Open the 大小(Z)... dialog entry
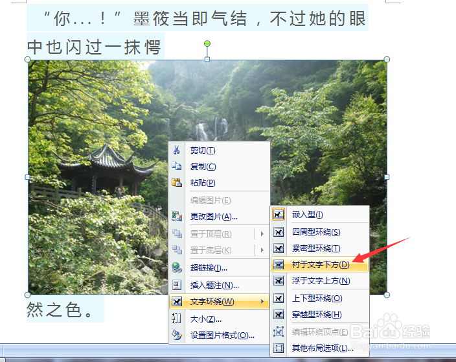The height and width of the screenshot is (362, 456). click(220, 319)
